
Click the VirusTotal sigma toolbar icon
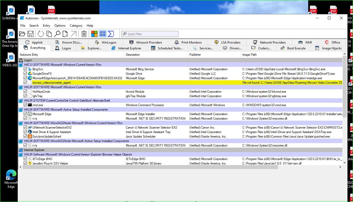[111, 34]
